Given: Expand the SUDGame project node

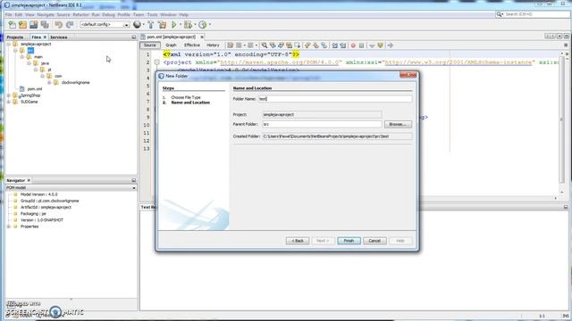Looking at the screenshot, I should 9,102.
